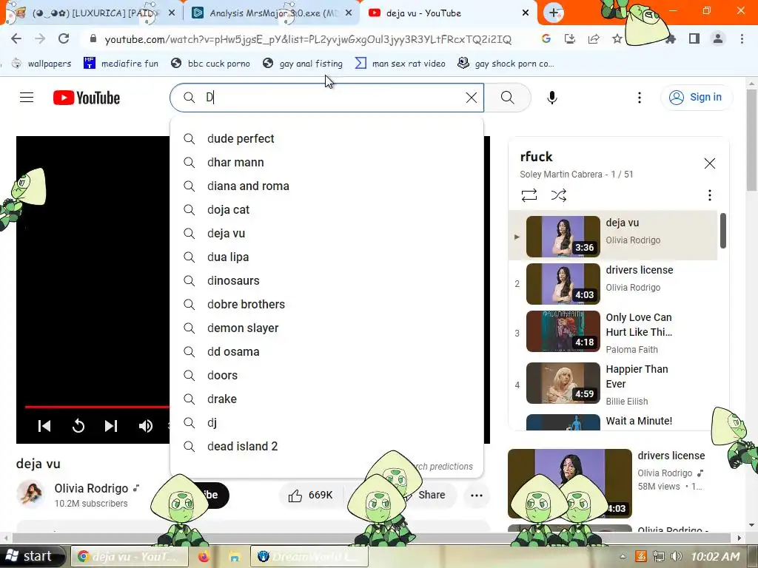Screen dimensions: 758x568
Task: Toggle loop playlist
Action: [529, 195]
